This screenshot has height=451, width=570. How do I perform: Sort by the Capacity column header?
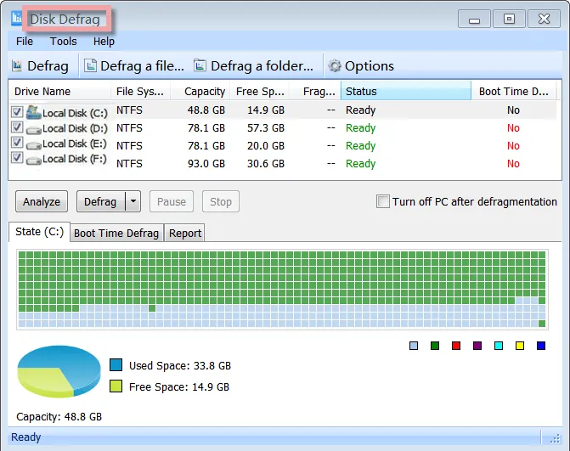pyautogui.click(x=204, y=91)
